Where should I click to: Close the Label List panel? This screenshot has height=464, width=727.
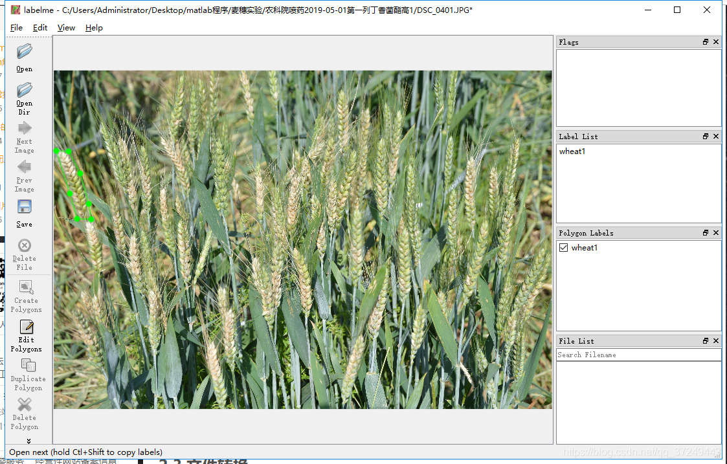716,137
